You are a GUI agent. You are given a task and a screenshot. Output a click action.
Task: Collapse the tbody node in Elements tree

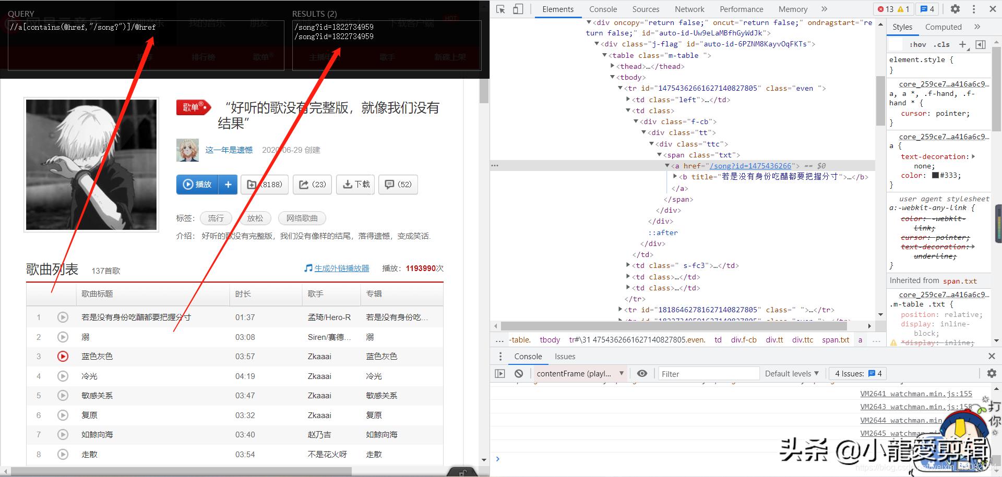613,77
